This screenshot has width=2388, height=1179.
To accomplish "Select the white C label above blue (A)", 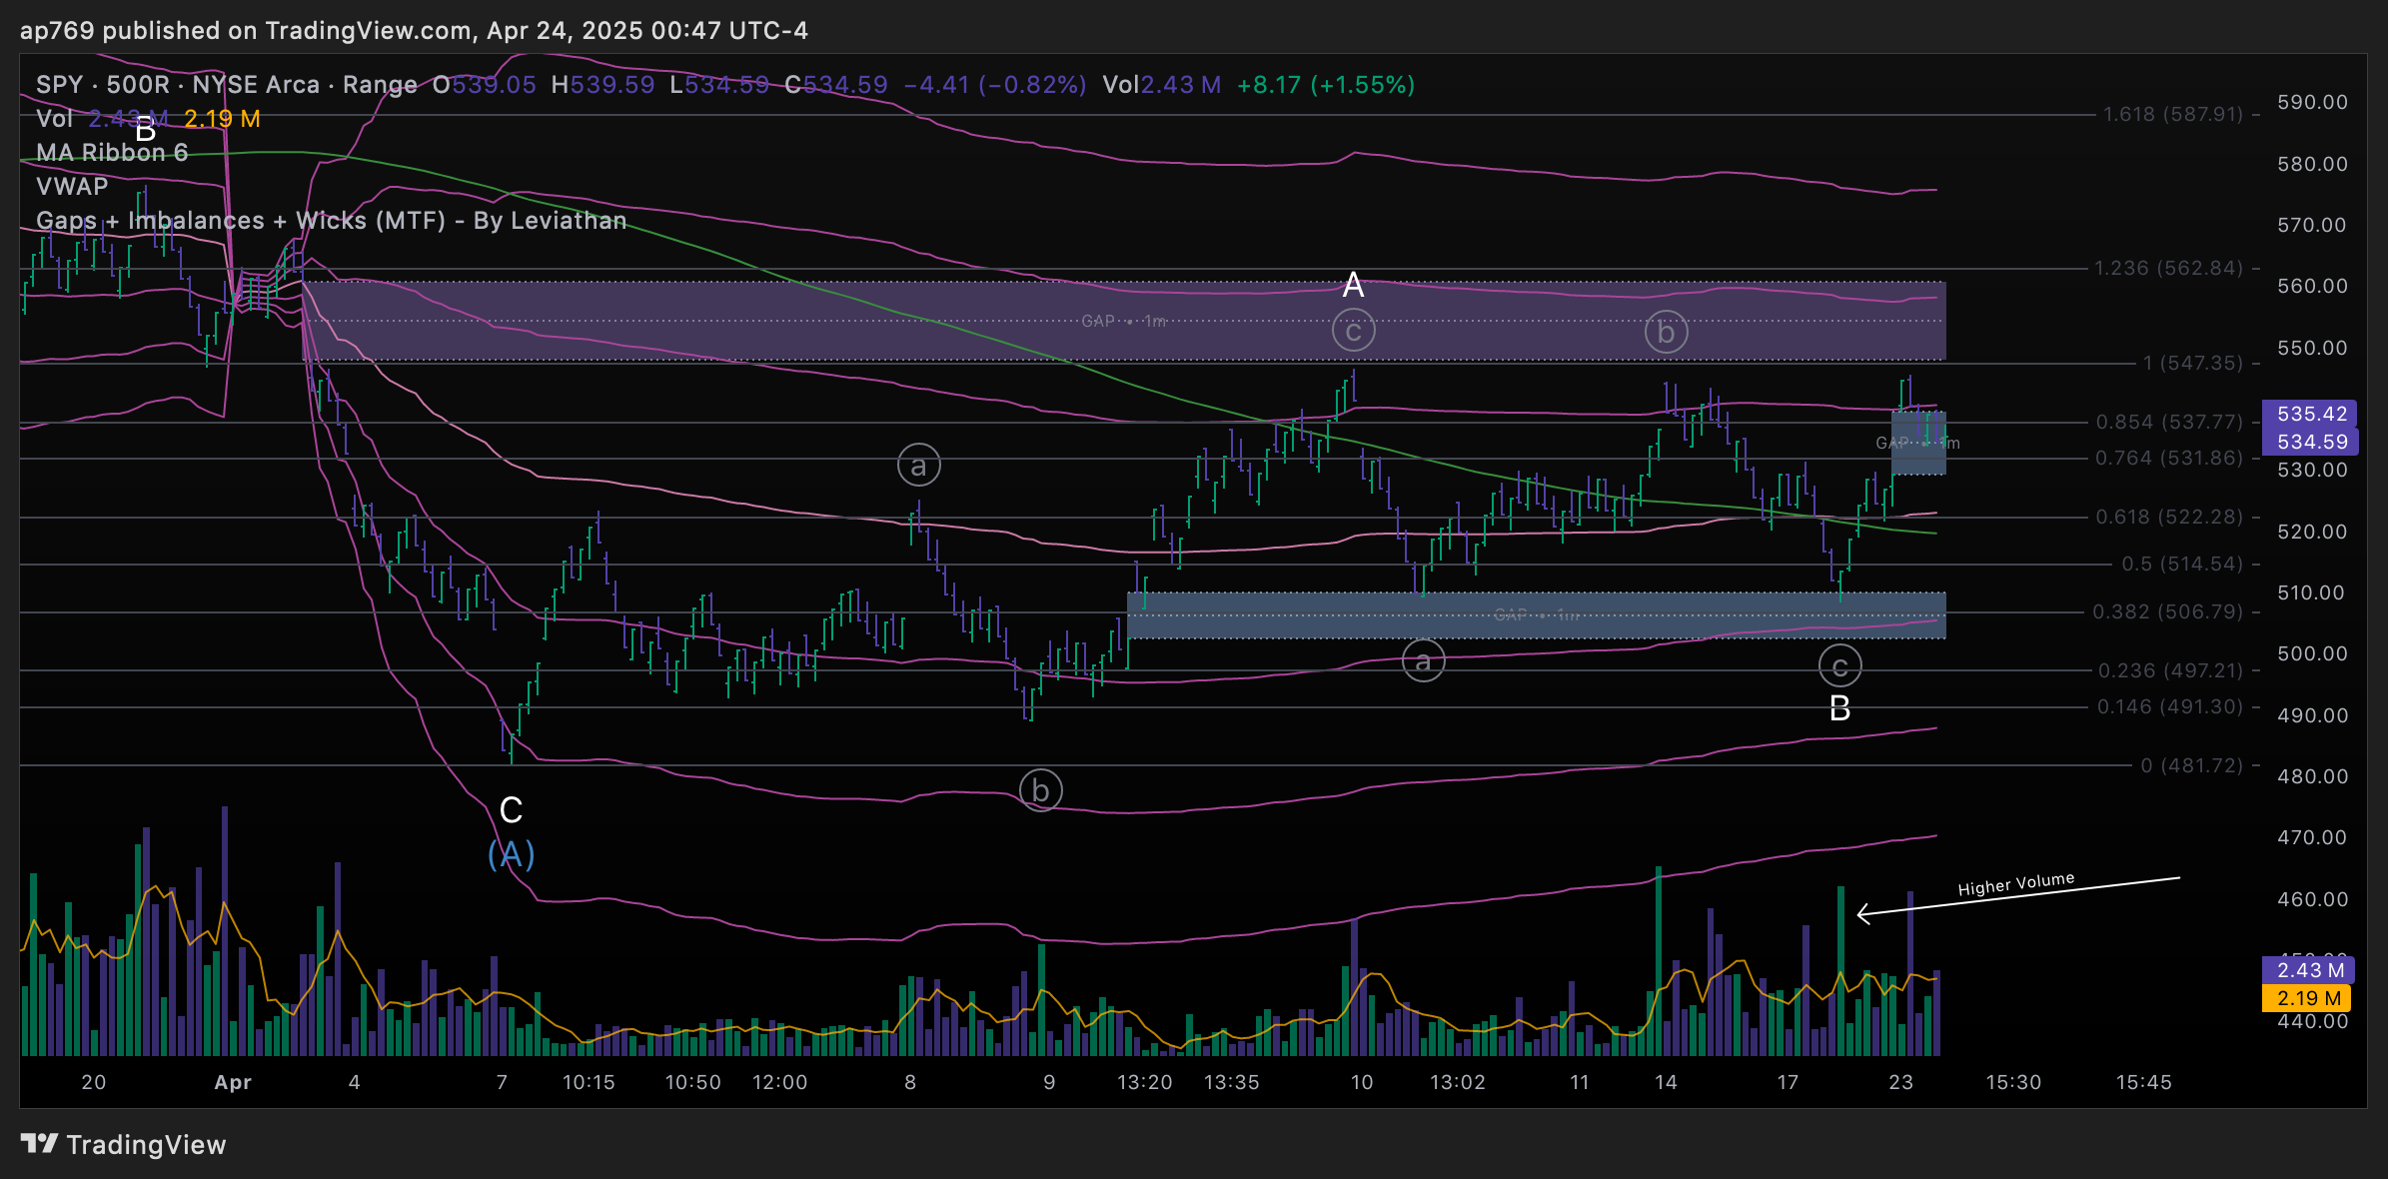I will coord(511,810).
